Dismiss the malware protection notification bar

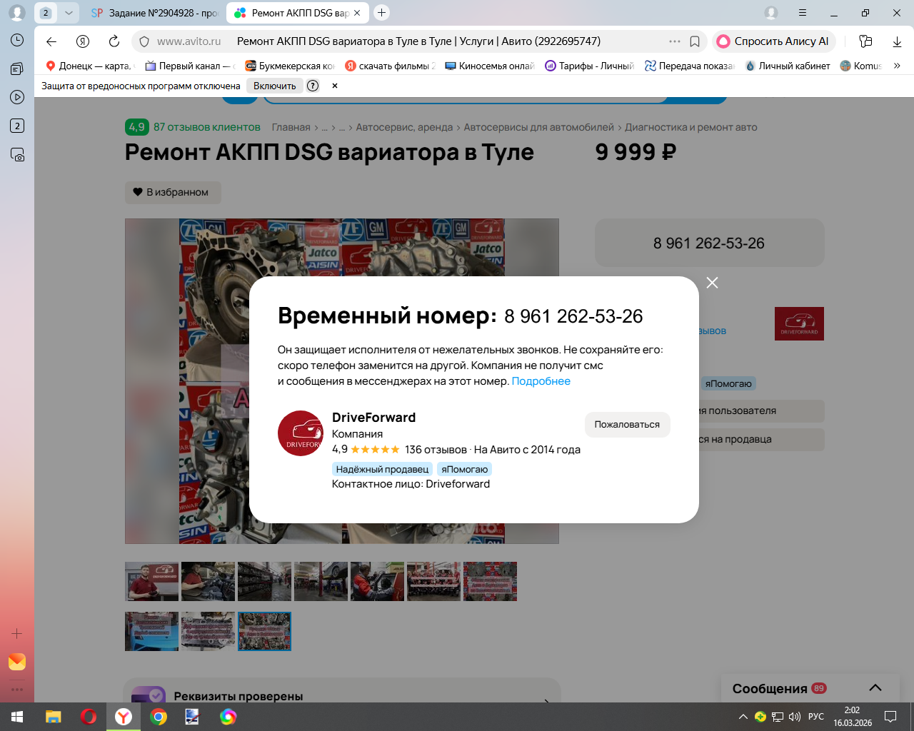pos(335,86)
